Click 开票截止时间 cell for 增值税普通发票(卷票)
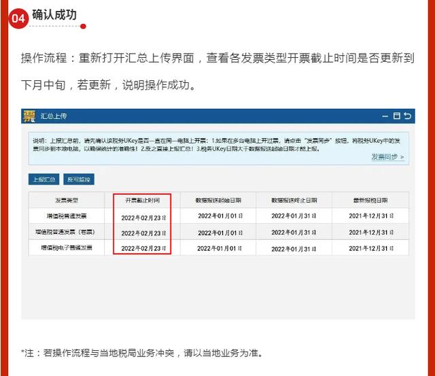This screenshot has height=376, width=435. click(x=143, y=233)
